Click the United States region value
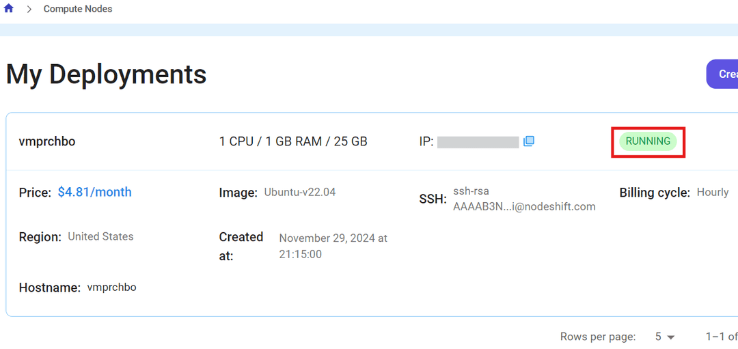 point(100,236)
